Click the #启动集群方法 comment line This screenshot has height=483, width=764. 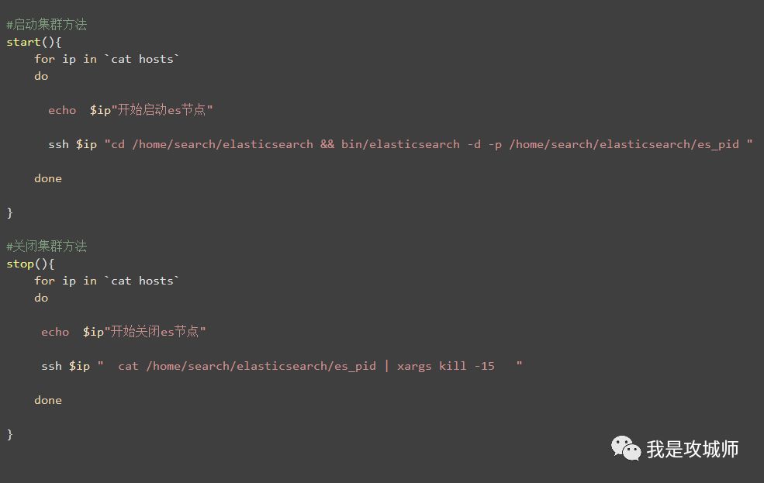click(x=47, y=25)
